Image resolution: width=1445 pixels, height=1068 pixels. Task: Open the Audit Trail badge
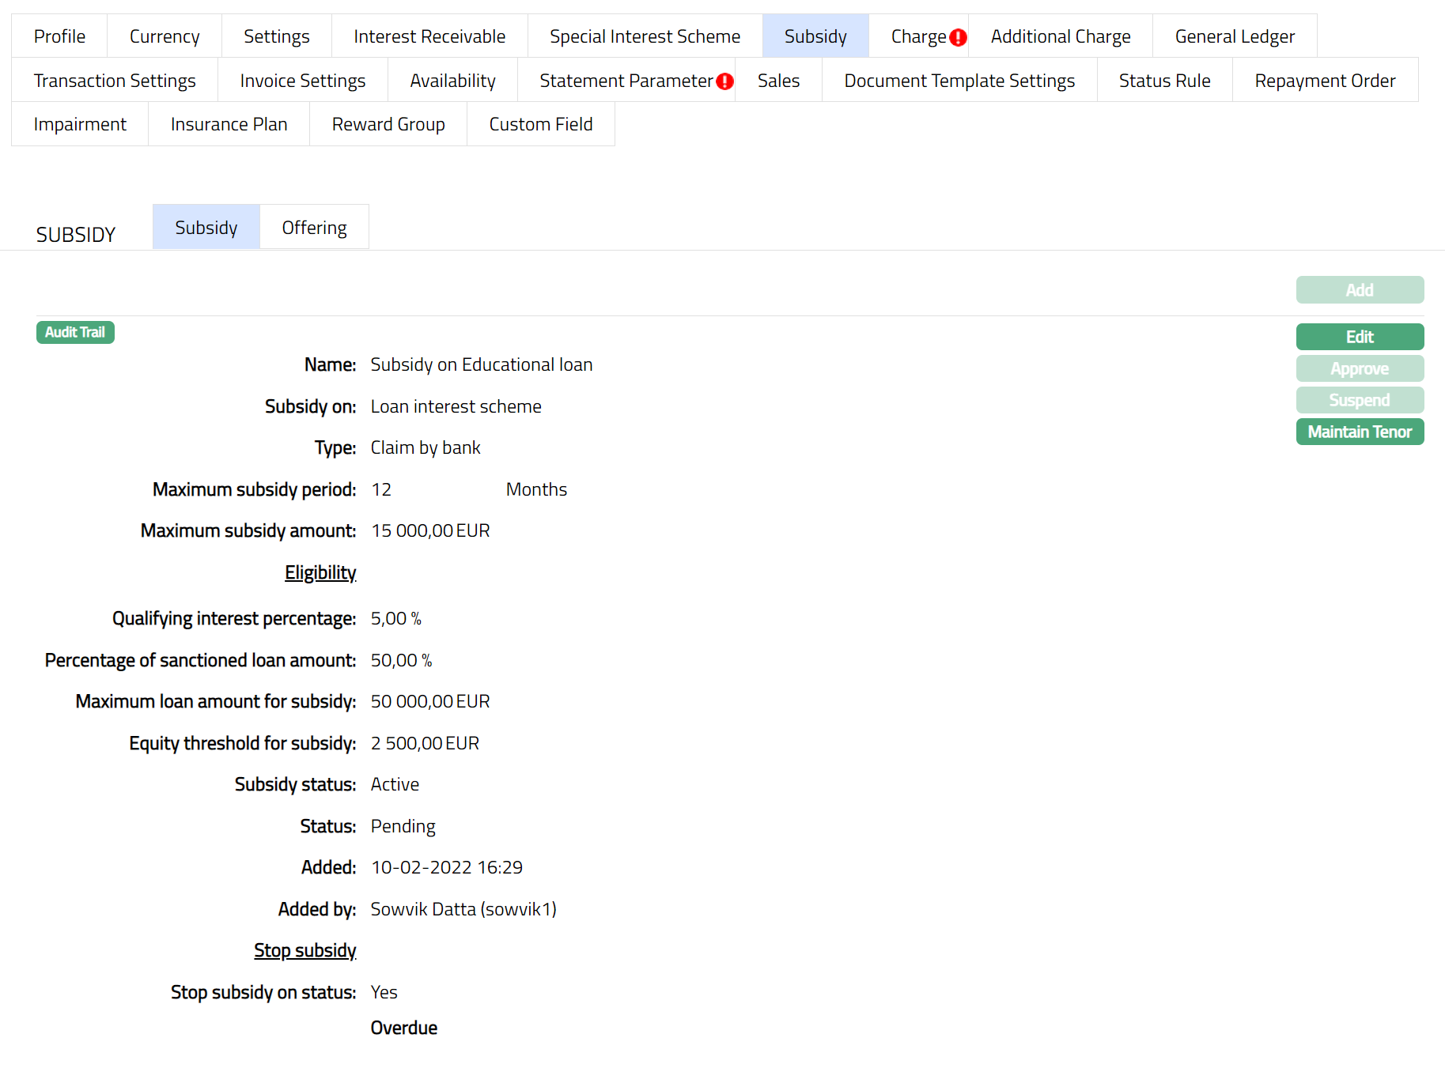point(75,332)
